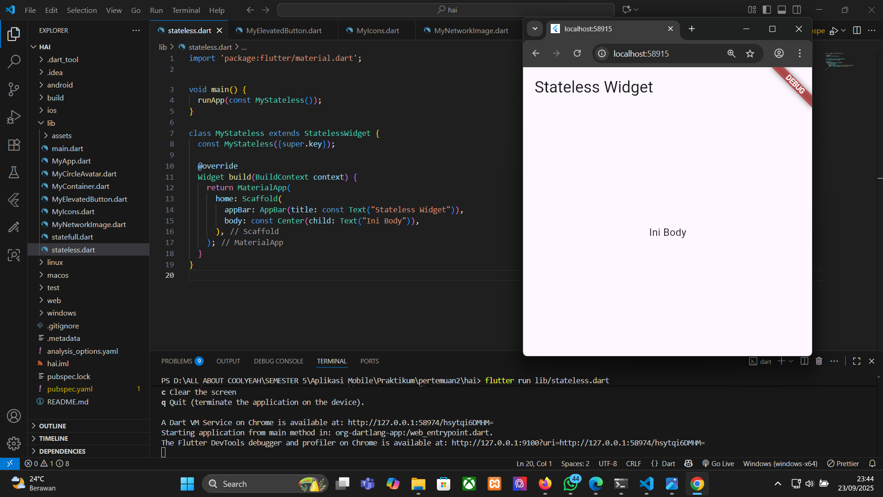Collapse the lib folder
The height and width of the screenshot is (497, 883).
(x=51, y=123)
